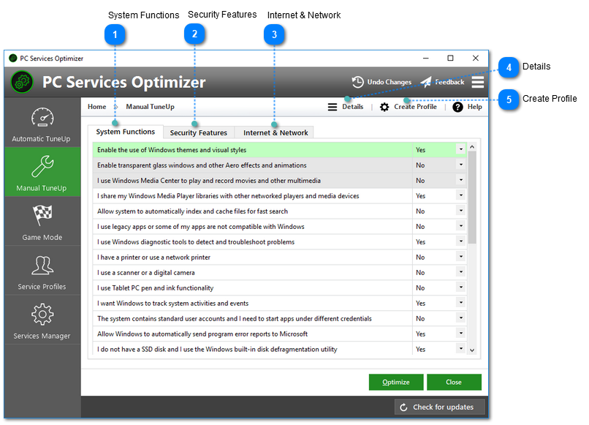
Task: Open the dropdown for transparent glass windows setting
Action: [x=461, y=165]
